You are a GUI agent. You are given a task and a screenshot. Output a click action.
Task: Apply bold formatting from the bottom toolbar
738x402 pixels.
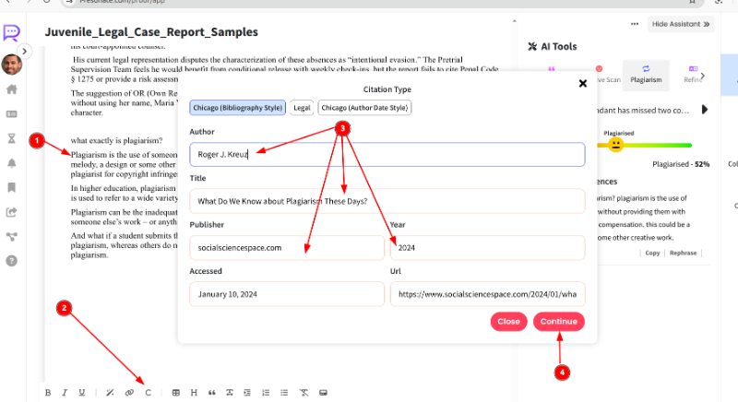[48, 393]
